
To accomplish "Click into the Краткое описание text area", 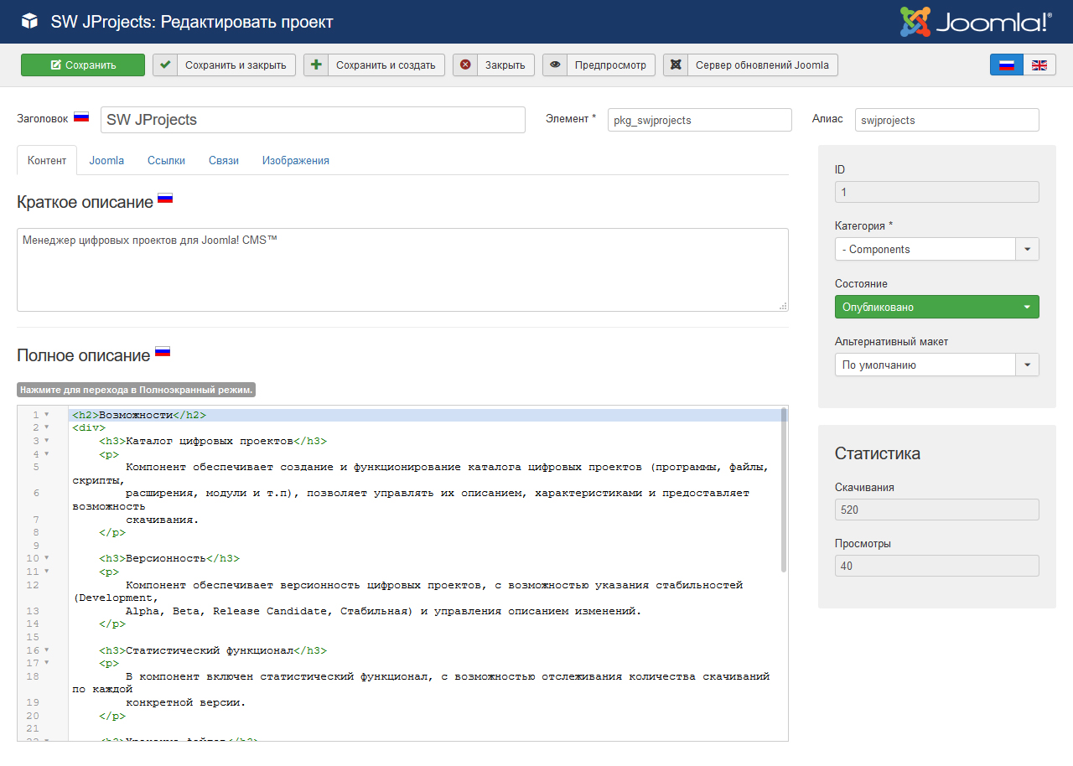I will pos(402,270).
